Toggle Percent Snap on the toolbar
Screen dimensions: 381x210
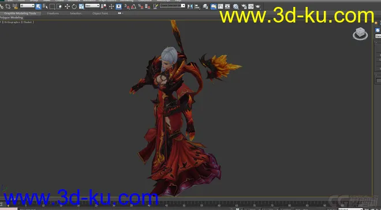pos(141,6)
